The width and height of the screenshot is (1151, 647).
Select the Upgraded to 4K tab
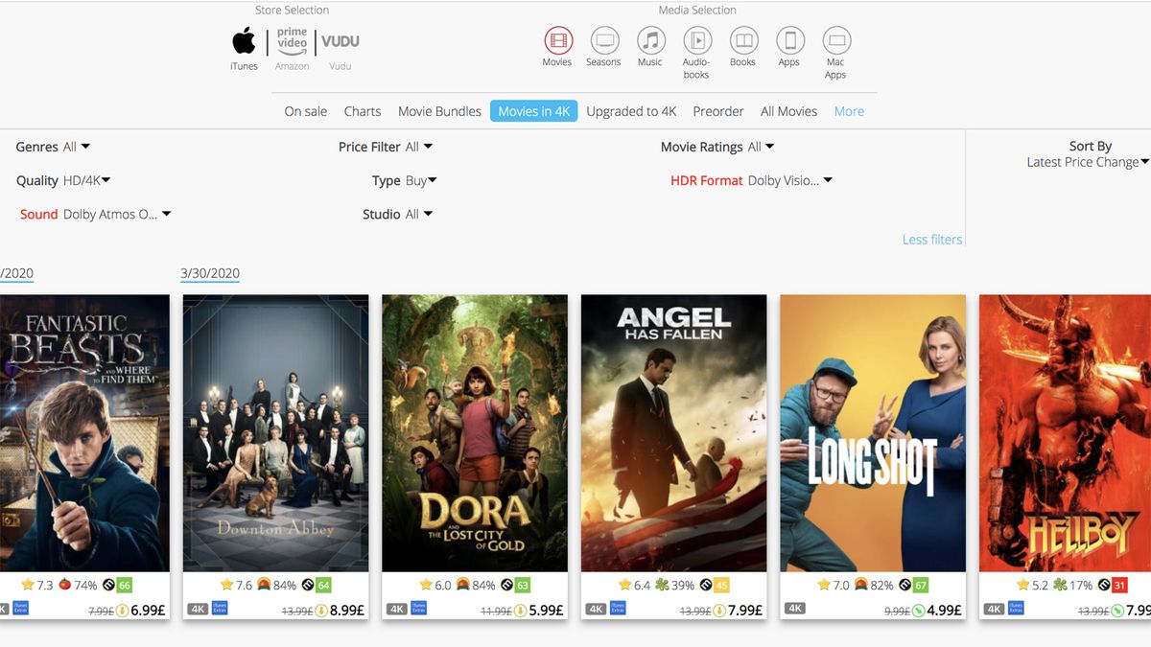click(x=631, y=111)
